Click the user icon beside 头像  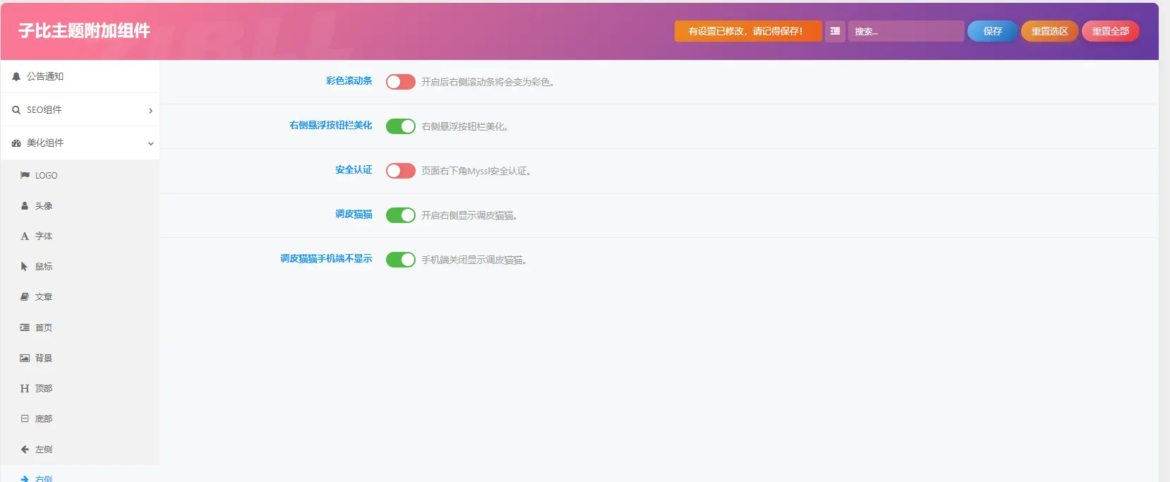pos(25,205)
